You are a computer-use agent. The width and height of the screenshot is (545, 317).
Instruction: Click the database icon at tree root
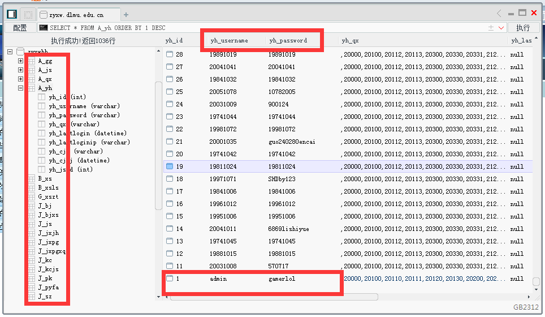[20, 52]
